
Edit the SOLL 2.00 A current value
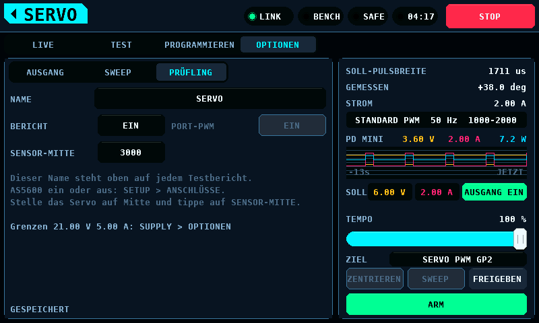pos(437,192)
